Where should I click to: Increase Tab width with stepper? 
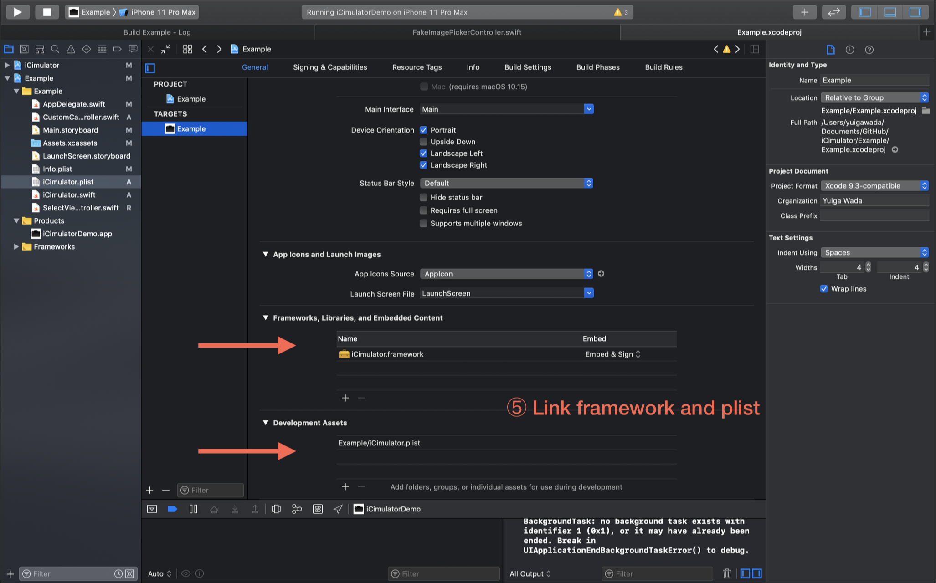click(x=868, y=265)
